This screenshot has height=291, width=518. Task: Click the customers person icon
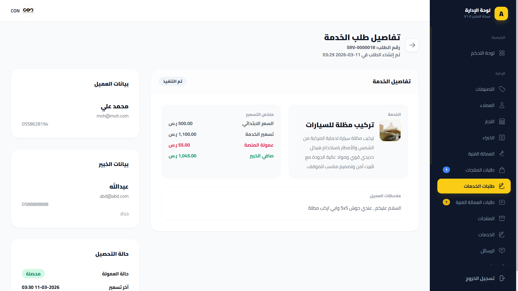[x=502, y=105]
